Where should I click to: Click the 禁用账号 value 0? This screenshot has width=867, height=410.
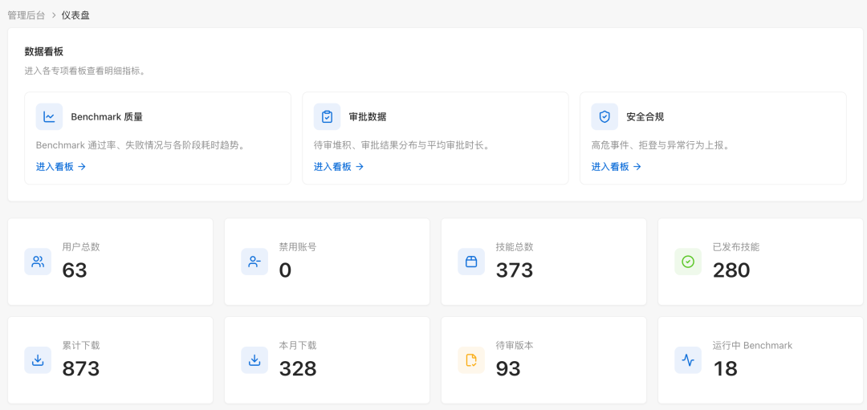(x=285, y=270)
